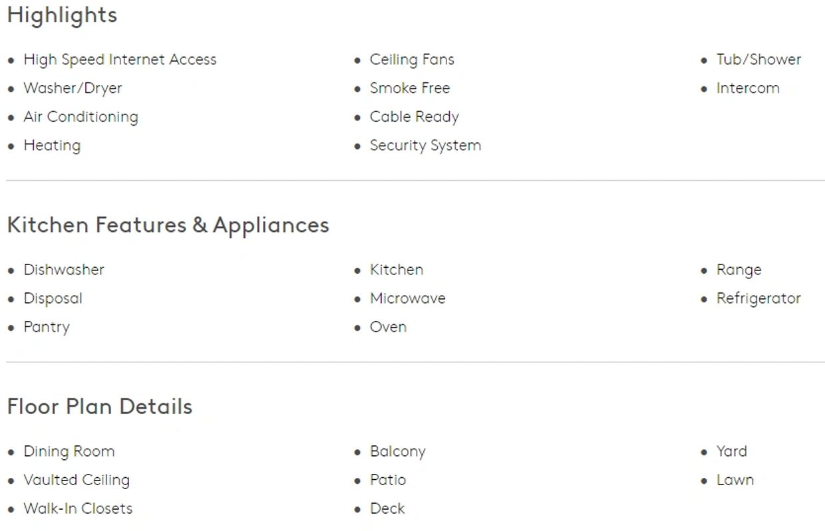Click the Air Conditioning list item
This screenshot has height=531, width=825.
(81, 117)
